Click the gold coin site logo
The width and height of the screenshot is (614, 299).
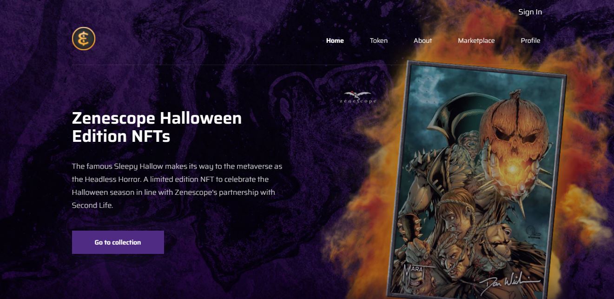point(84,39)
